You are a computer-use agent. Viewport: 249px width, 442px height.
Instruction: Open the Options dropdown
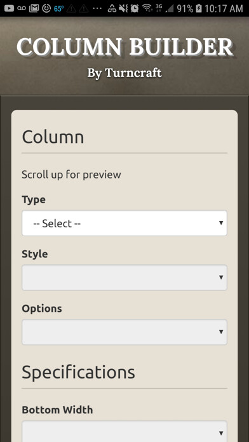coord(124,331)
